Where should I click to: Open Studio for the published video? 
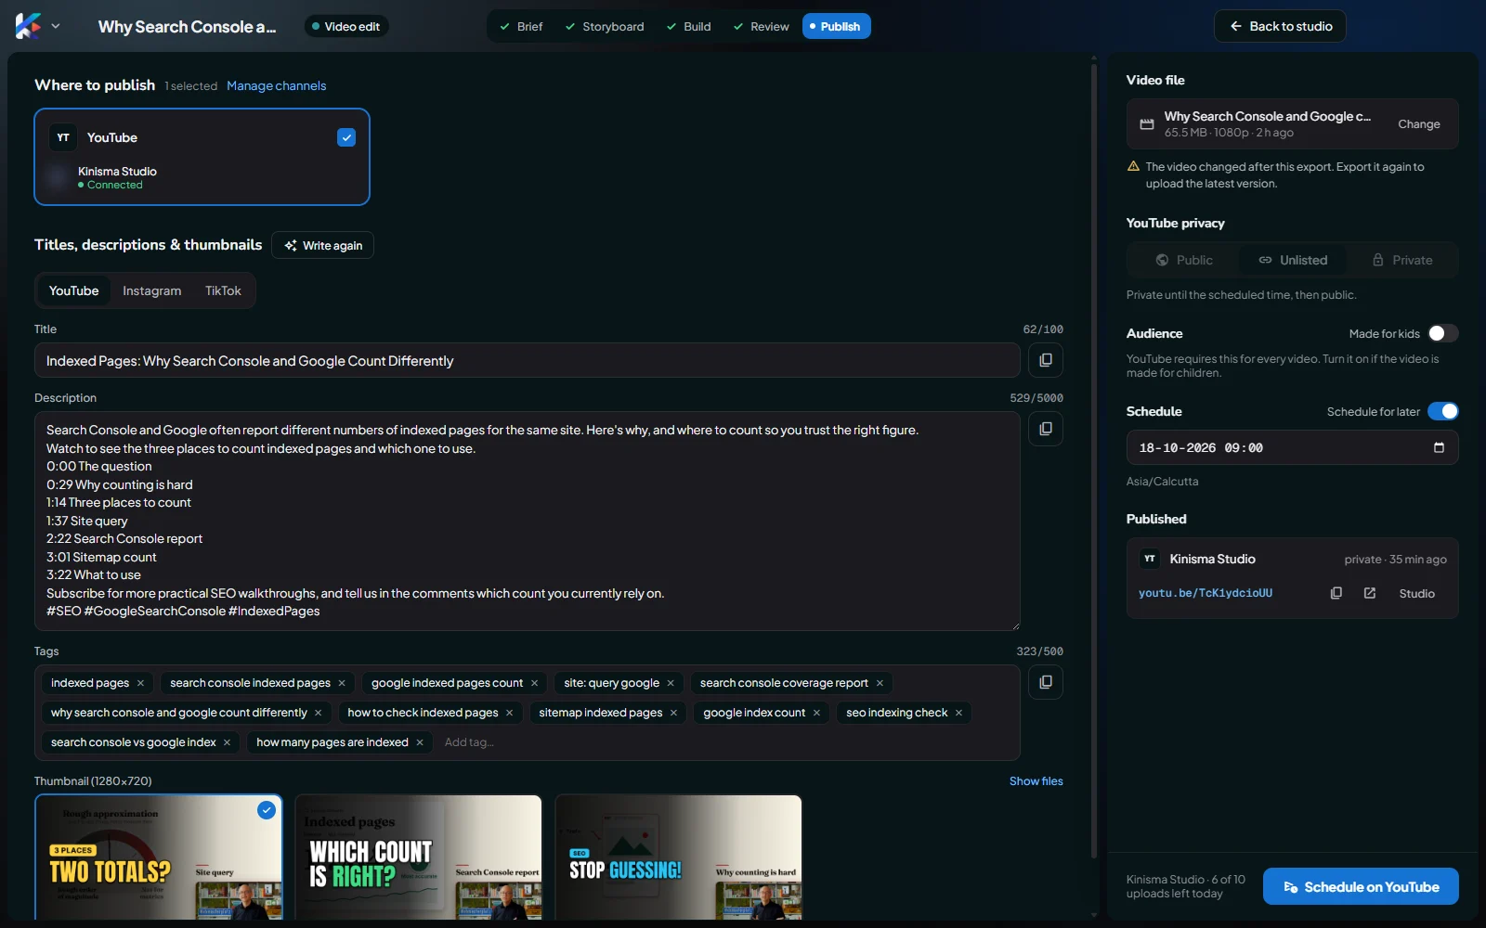pyautogui.click(x=1416, y=593)
